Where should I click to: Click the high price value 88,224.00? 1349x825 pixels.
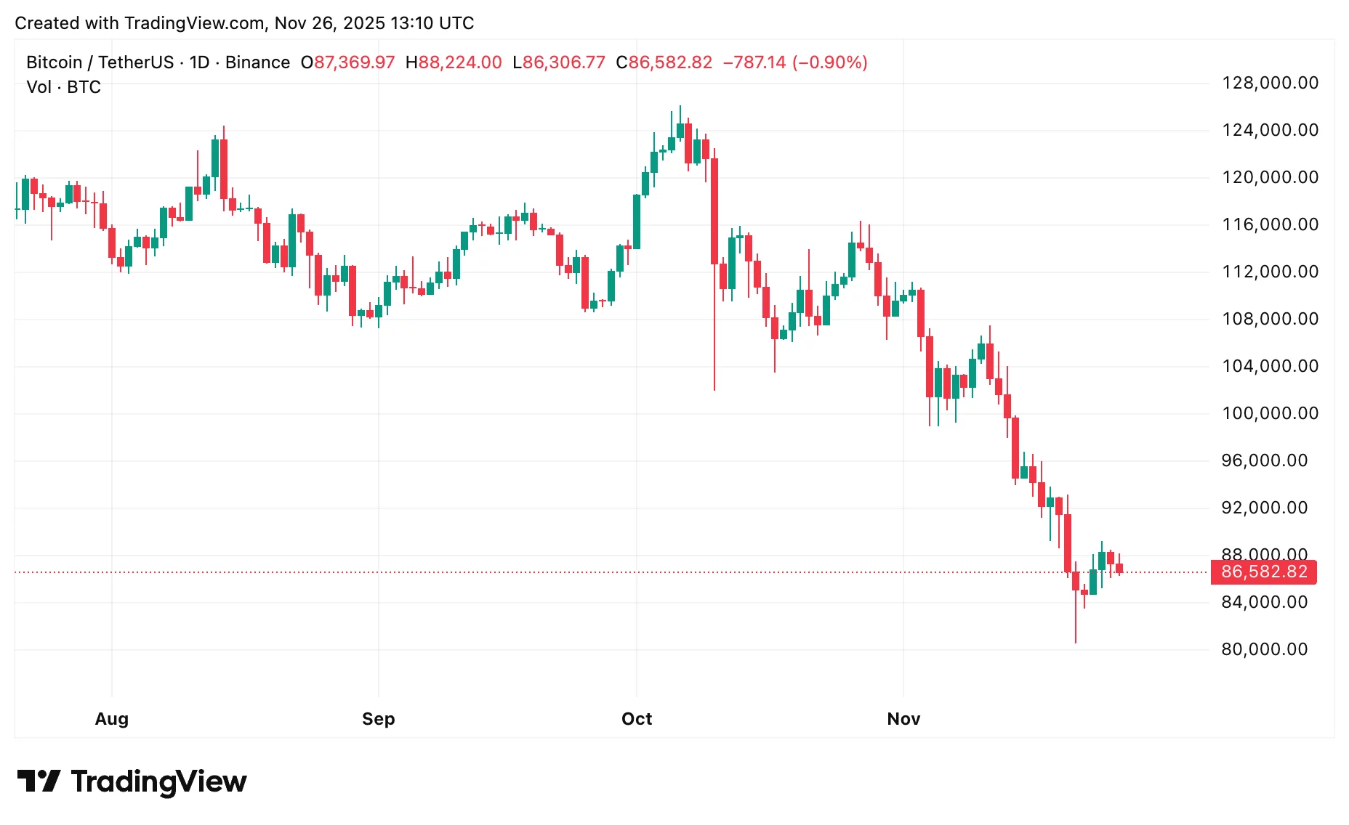(x=459, y=62)
